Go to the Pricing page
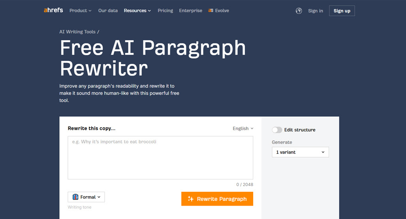Viewport: 406px width, 219px height. coord(165,11)
